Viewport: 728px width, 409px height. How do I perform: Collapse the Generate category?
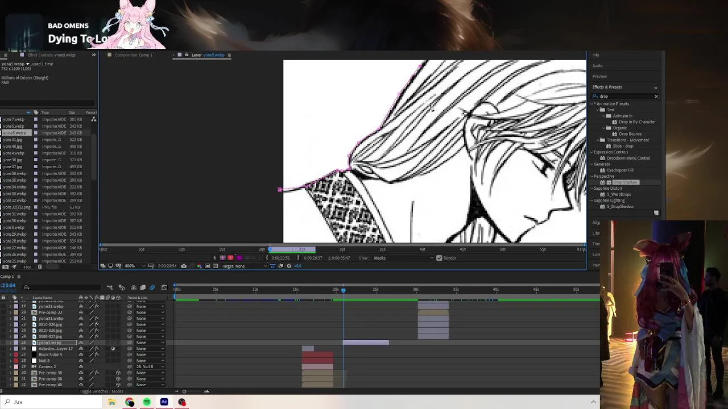(592, 164)
